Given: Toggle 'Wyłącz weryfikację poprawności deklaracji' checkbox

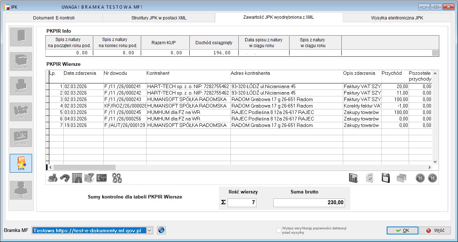Looking at the screenshot, I should [279, 230].
